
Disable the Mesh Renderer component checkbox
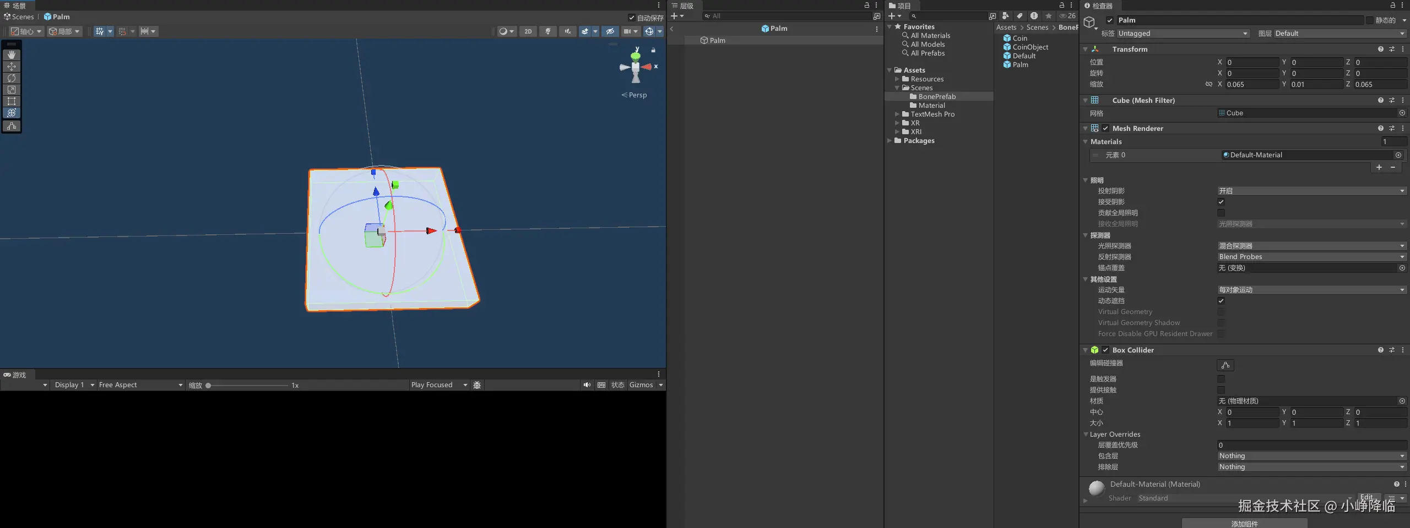[1105, 129]
